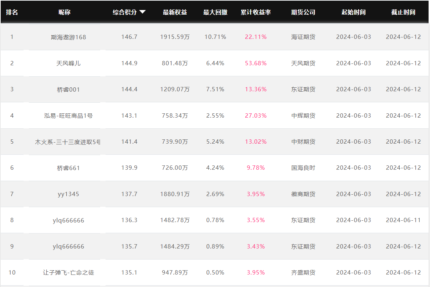Viewport: 430px width, 287px height.
Task: Select score 144.9
Action: click(129, 63)
